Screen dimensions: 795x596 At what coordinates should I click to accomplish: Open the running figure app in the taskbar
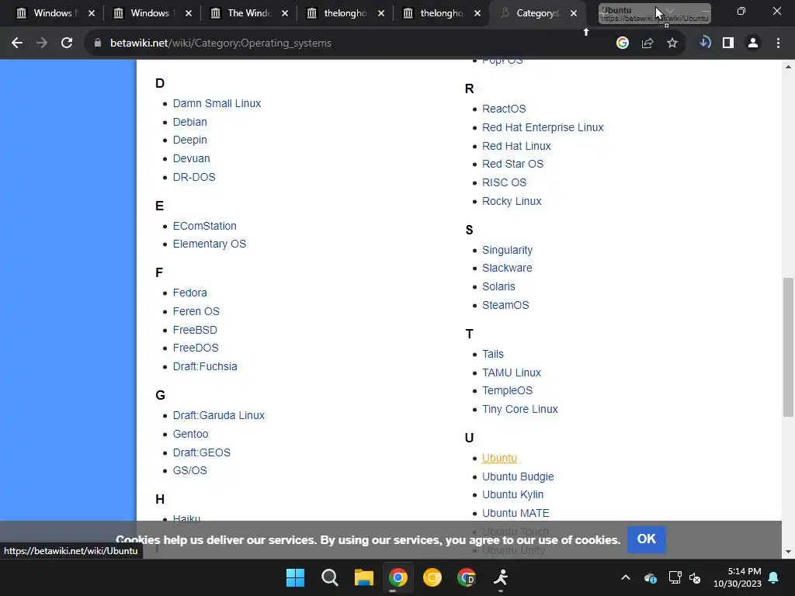[501, 577]
